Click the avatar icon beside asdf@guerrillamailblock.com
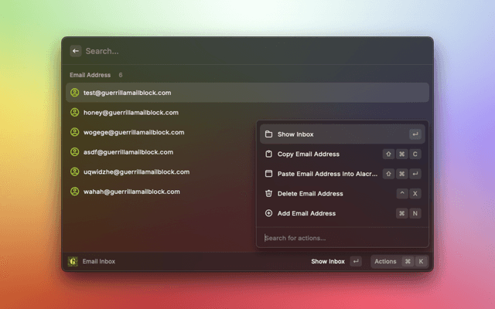 [x=75, y=152]
